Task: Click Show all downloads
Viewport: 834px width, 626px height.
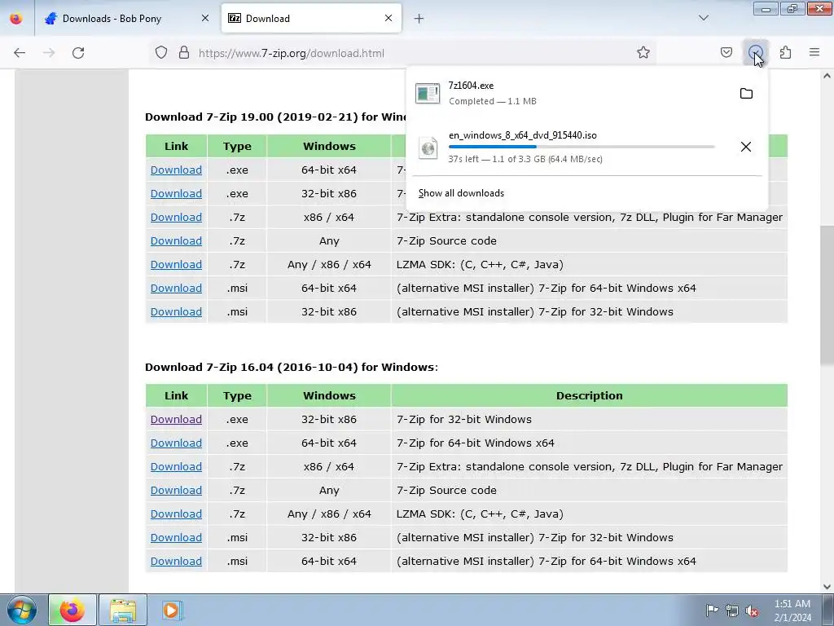Action: tap(461, 193)
